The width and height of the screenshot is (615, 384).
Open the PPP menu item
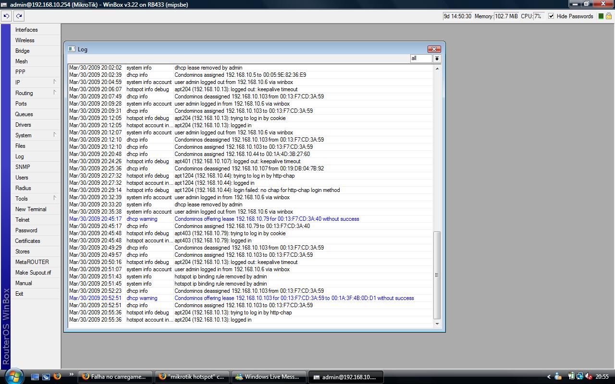pos(36,72)
